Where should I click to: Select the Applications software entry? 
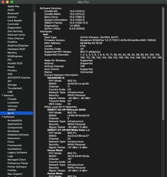point(15,124)
